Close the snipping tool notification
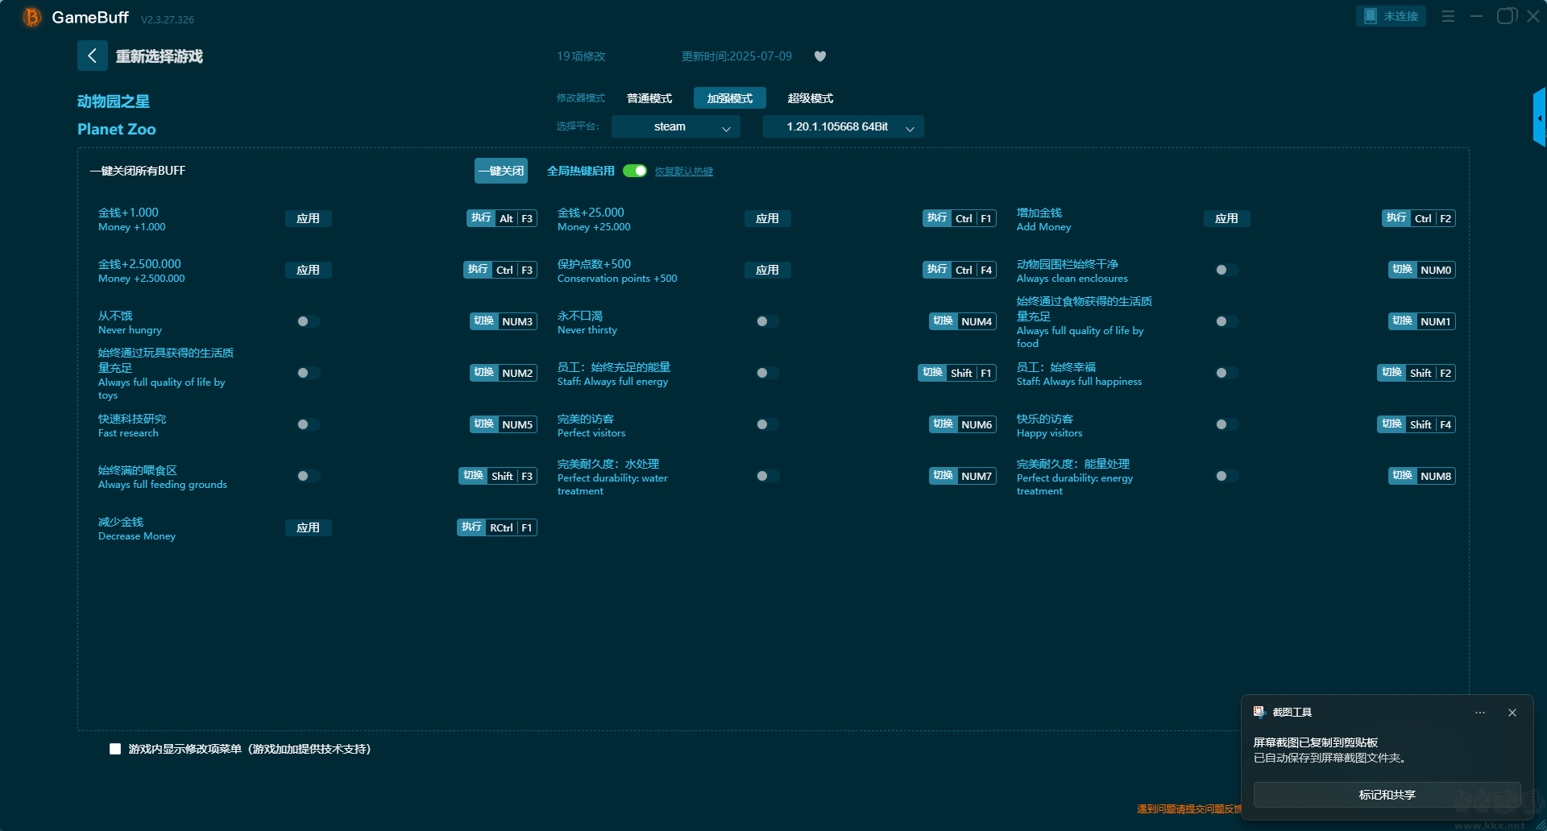The width and height of the screenshot is (1547, 831). (1512, 713)
